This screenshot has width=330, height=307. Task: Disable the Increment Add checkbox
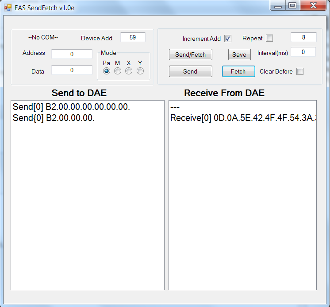(228, 39)
